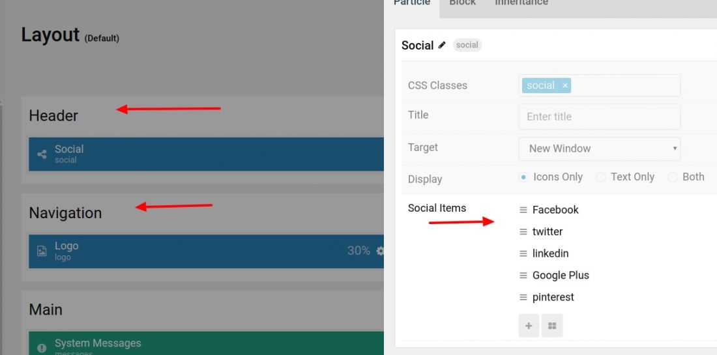Viewport: 717px width, 355px height.
Task: Remove the social CSS class tag
Action: click(x=564, y=85)
